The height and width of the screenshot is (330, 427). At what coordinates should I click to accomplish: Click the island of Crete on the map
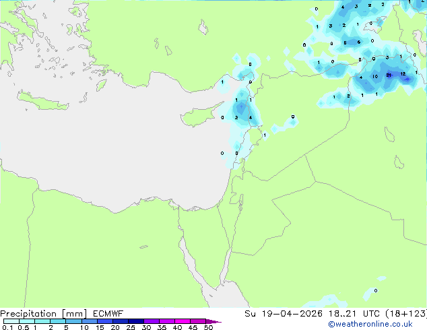tap(42, 101)
